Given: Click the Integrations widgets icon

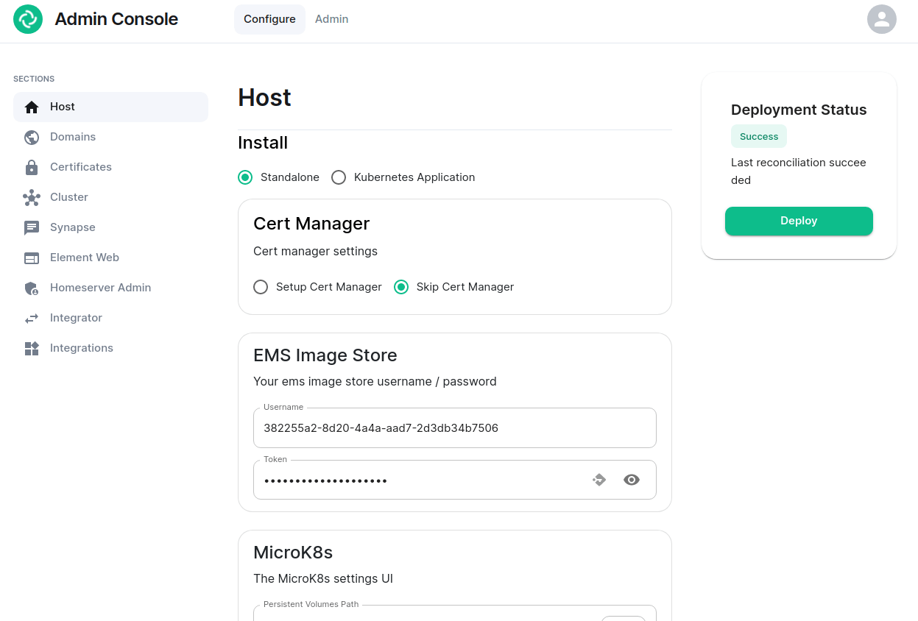Looking at the screenshot, I should [x=32, y=349].
